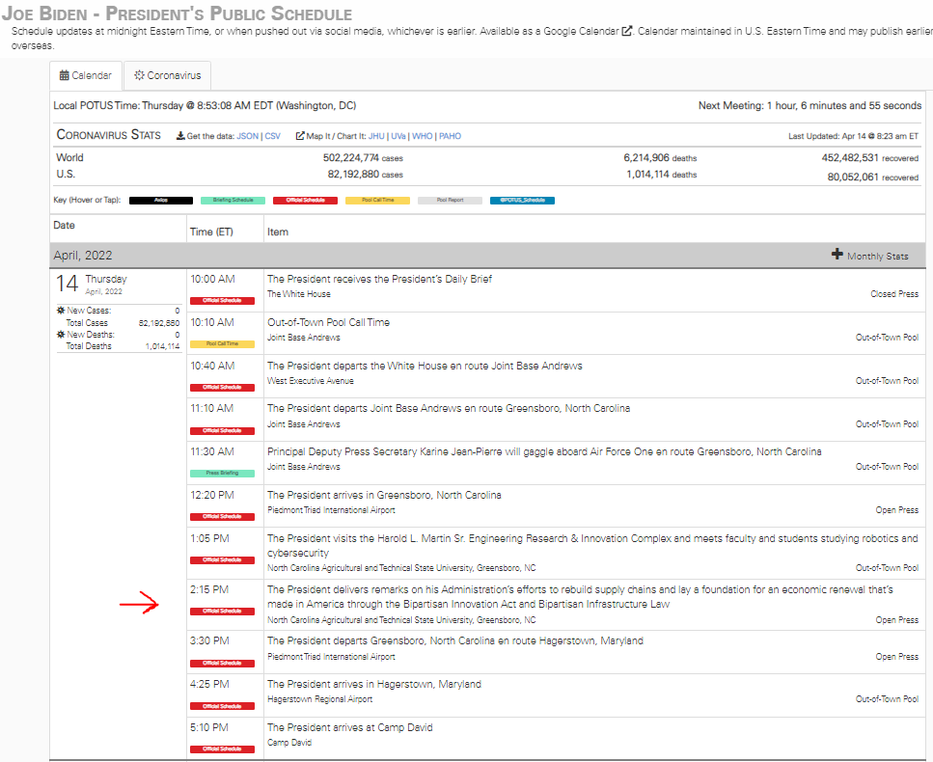
Task: Click the external-link icon beside Map It / Chart It
Action: (x=300, y=136)
